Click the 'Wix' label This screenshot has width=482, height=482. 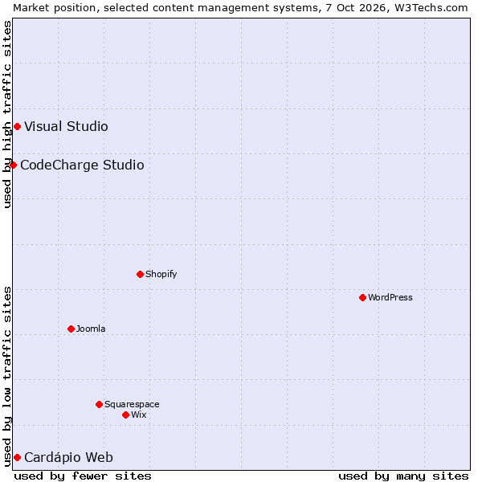point(139,415)
